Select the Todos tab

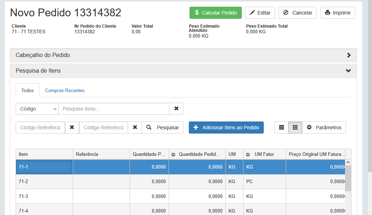click(x=27, y=90)
